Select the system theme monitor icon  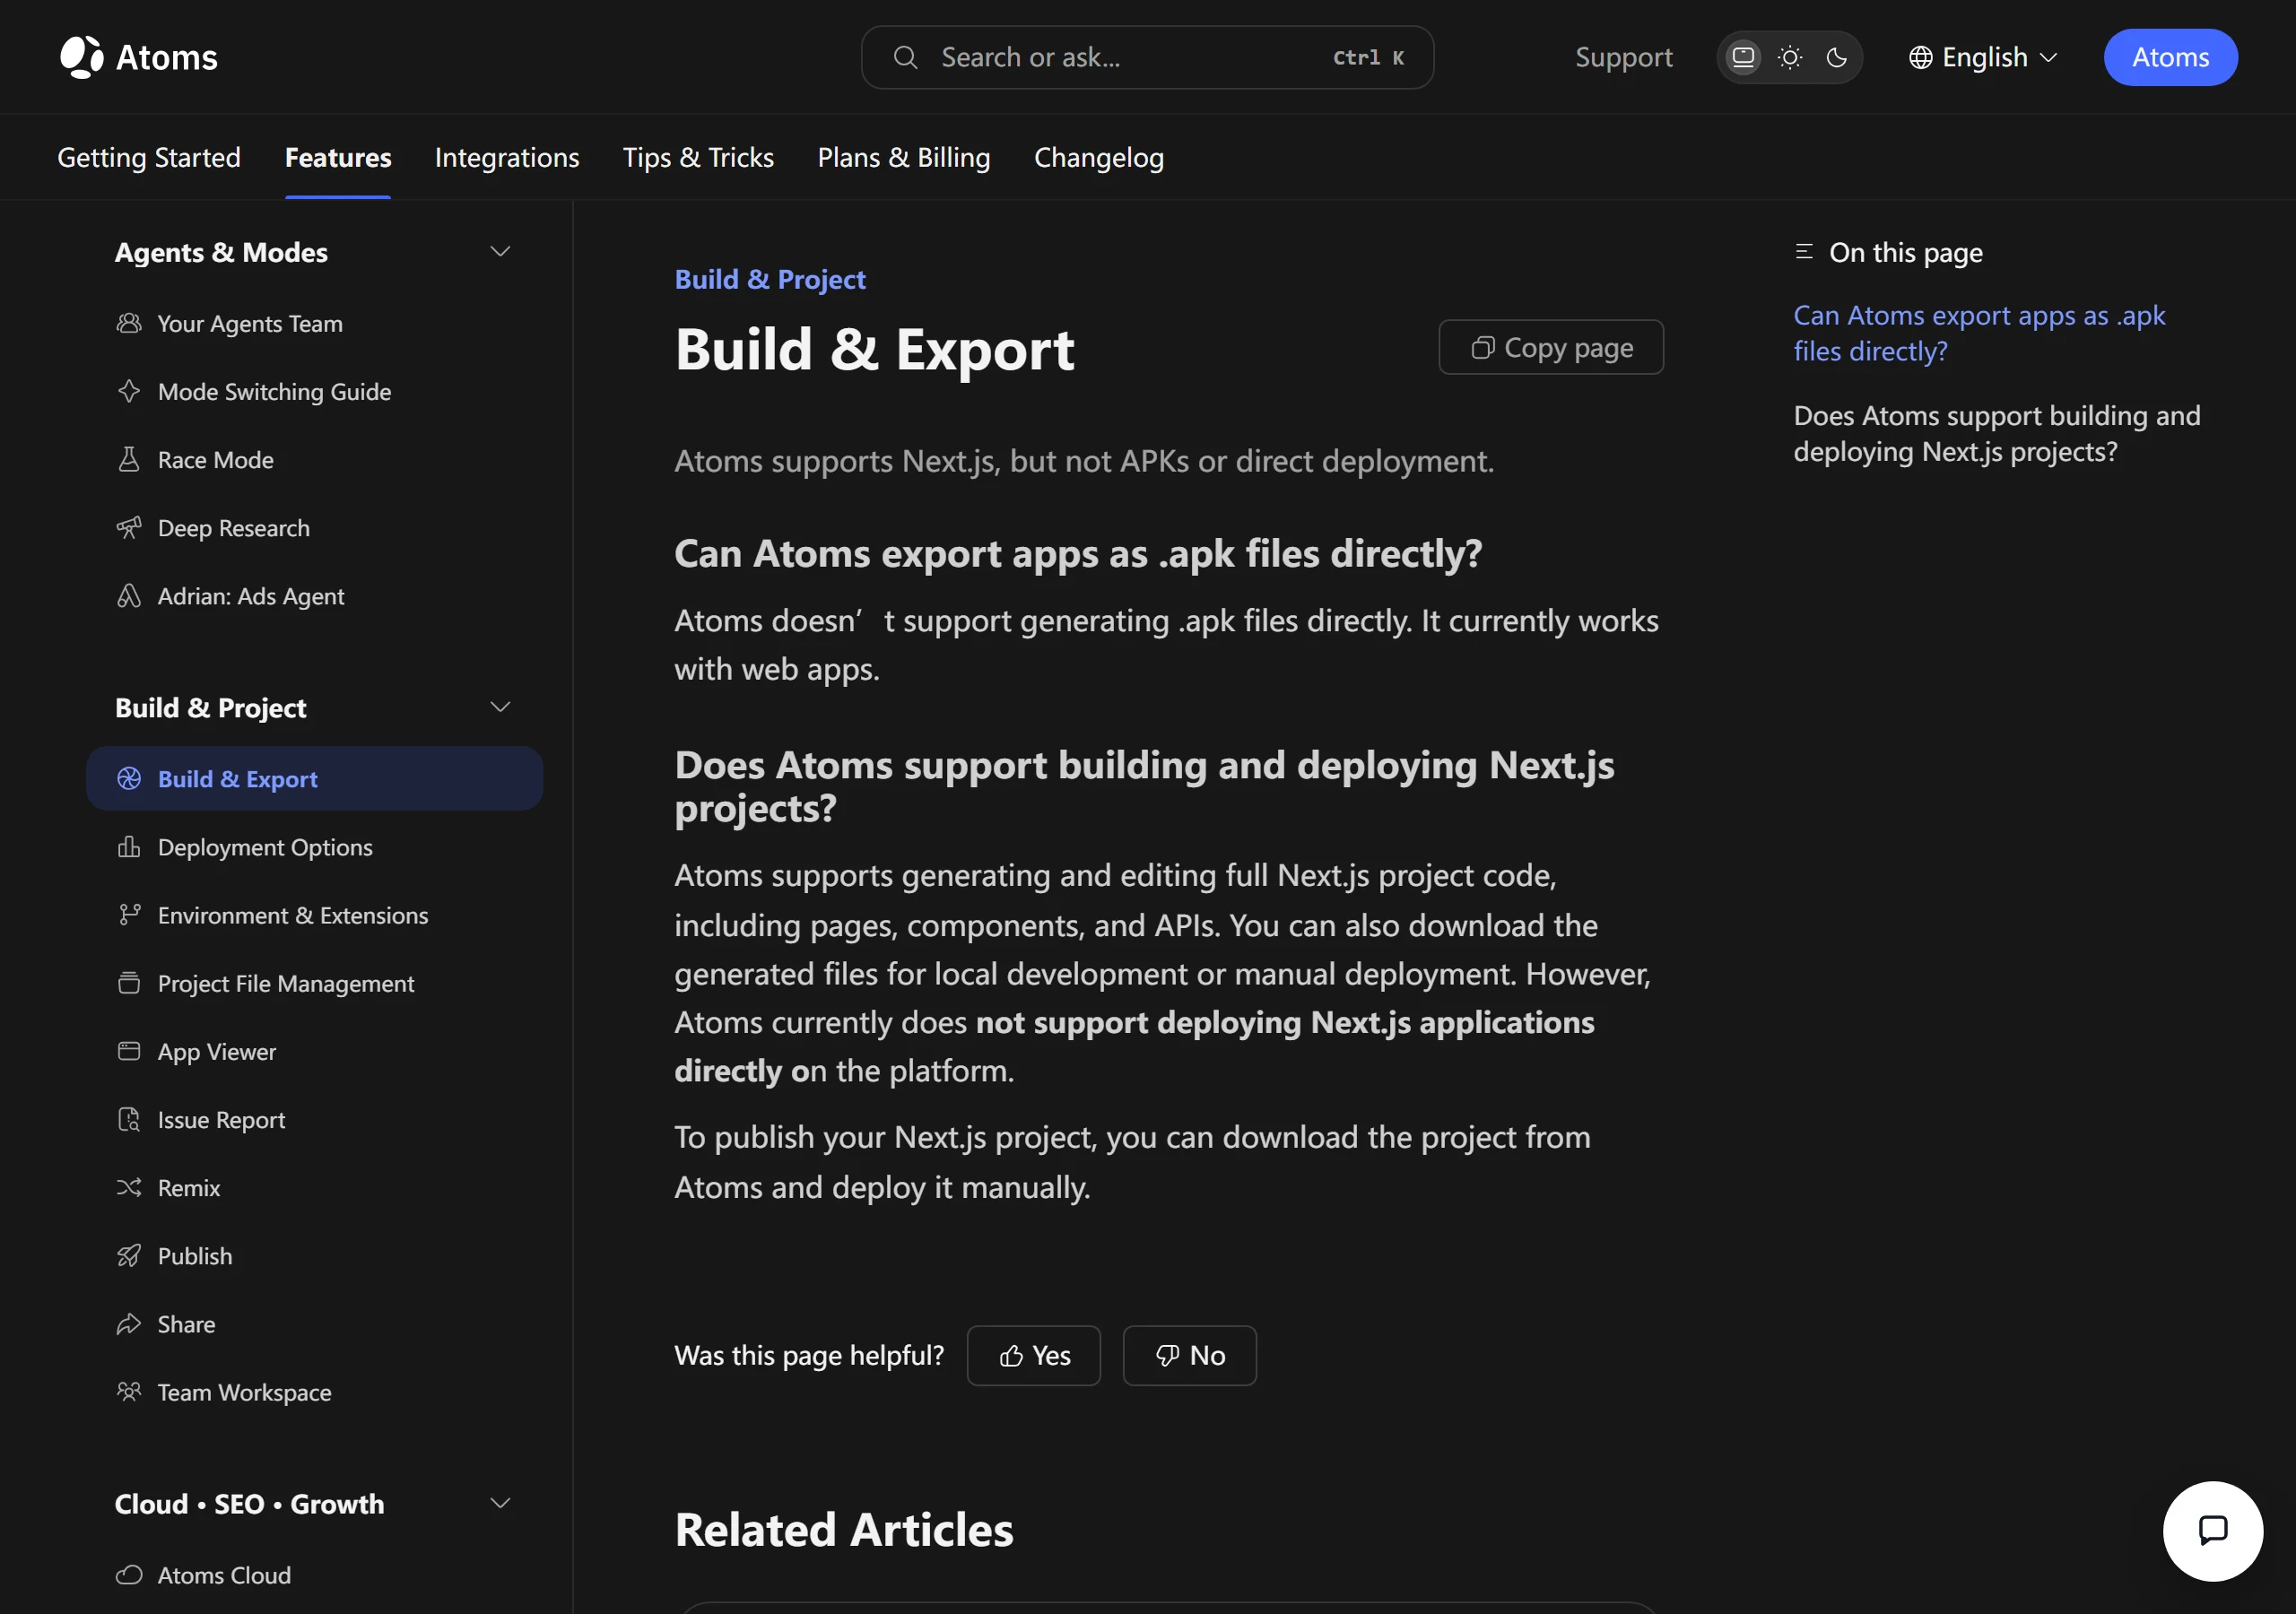point(1743,57)
